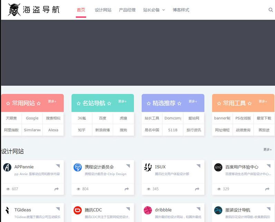Click the corner flag on 携程设计委员会 card
The height and width of the screenshot is (222, 275).
tap(128, 166)
